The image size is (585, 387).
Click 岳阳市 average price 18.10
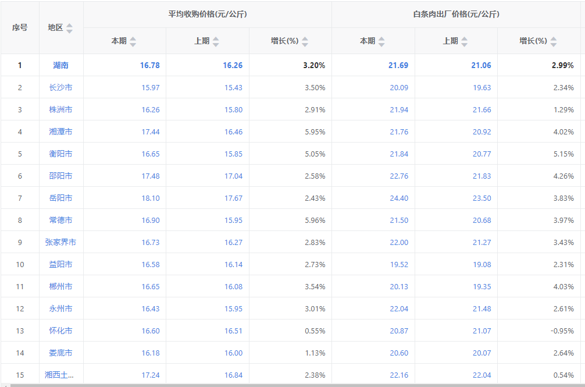[x=150, y=198]
